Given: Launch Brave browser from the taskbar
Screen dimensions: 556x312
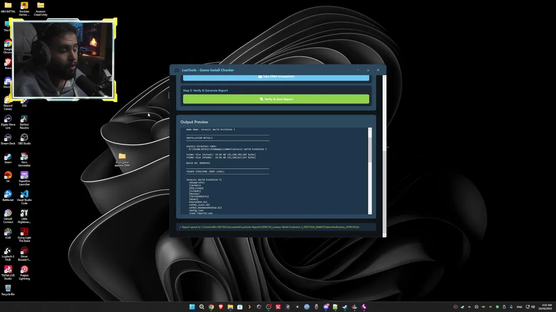Looking at the screenshot, I should 221,307.
